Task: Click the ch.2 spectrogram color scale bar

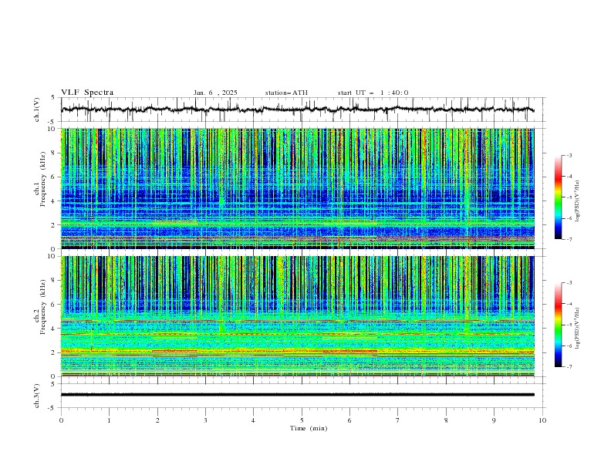Action: 558,325
